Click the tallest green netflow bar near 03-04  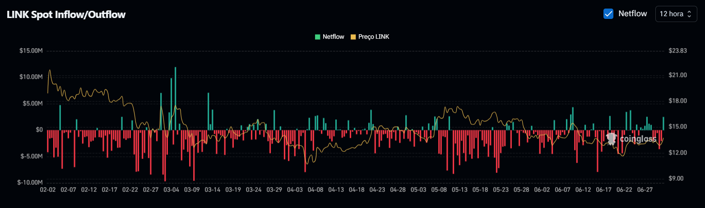click(175, 99)
